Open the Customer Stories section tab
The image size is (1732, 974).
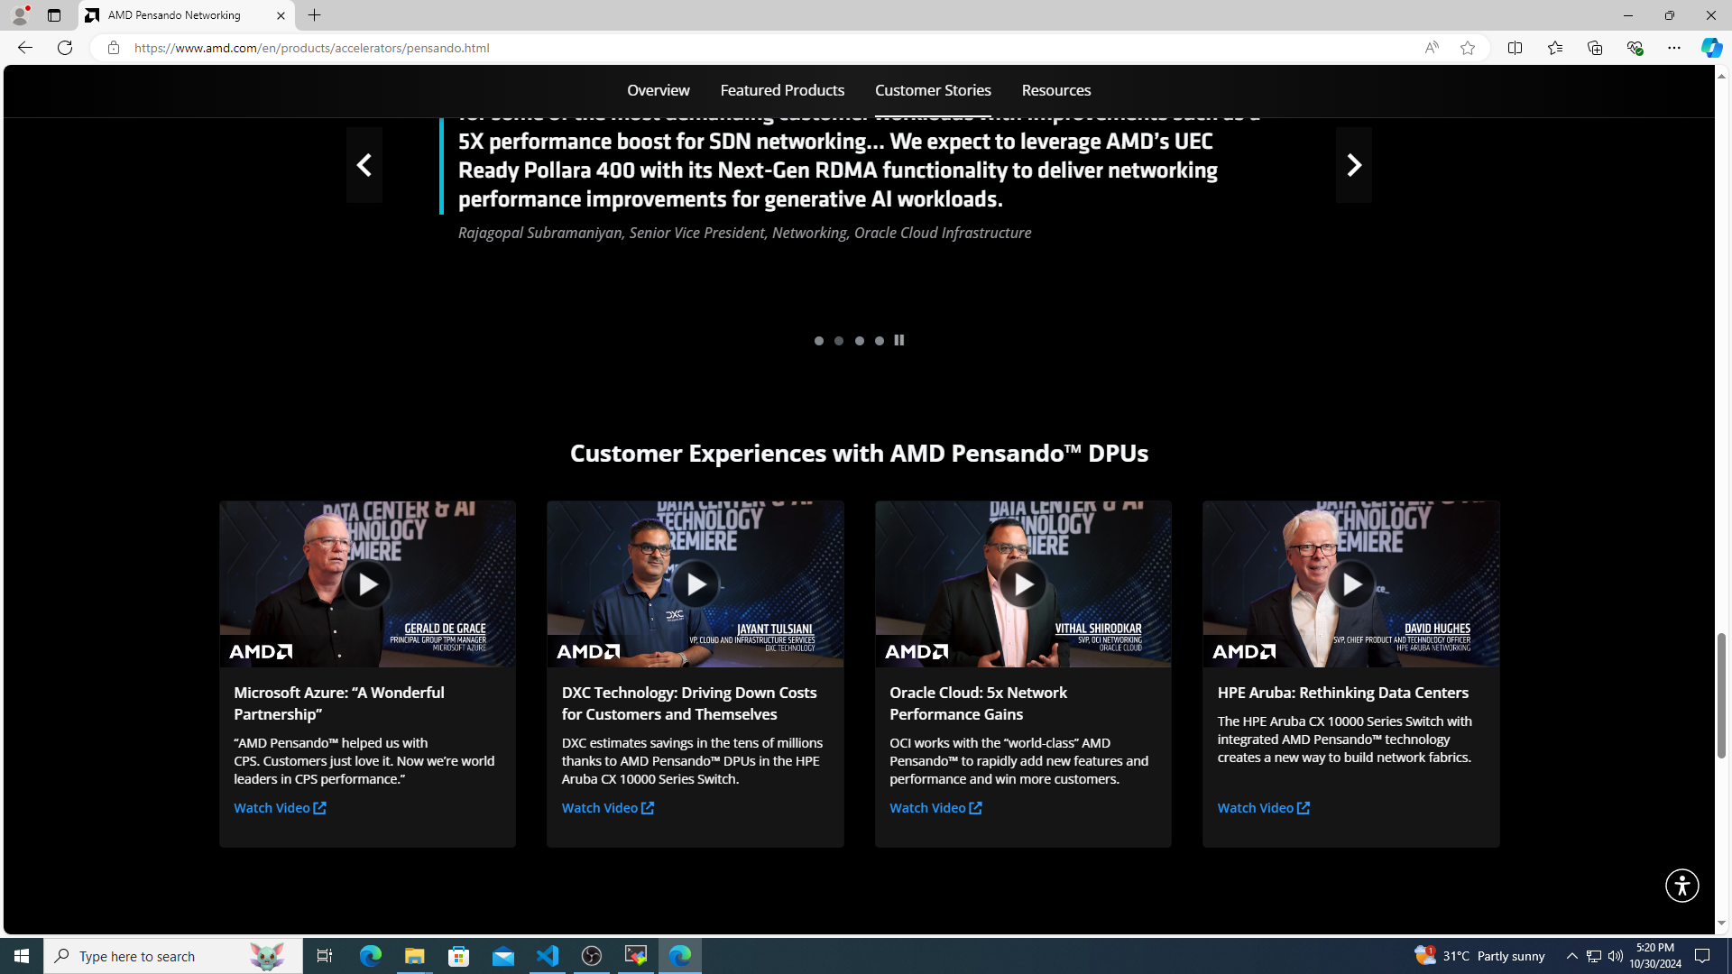[933, 90]
